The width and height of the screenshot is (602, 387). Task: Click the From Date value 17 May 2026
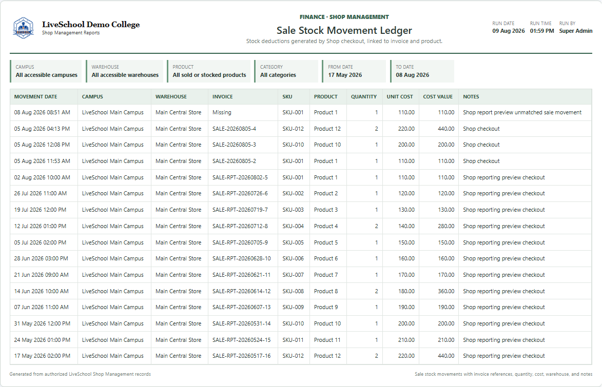[345, 75]
